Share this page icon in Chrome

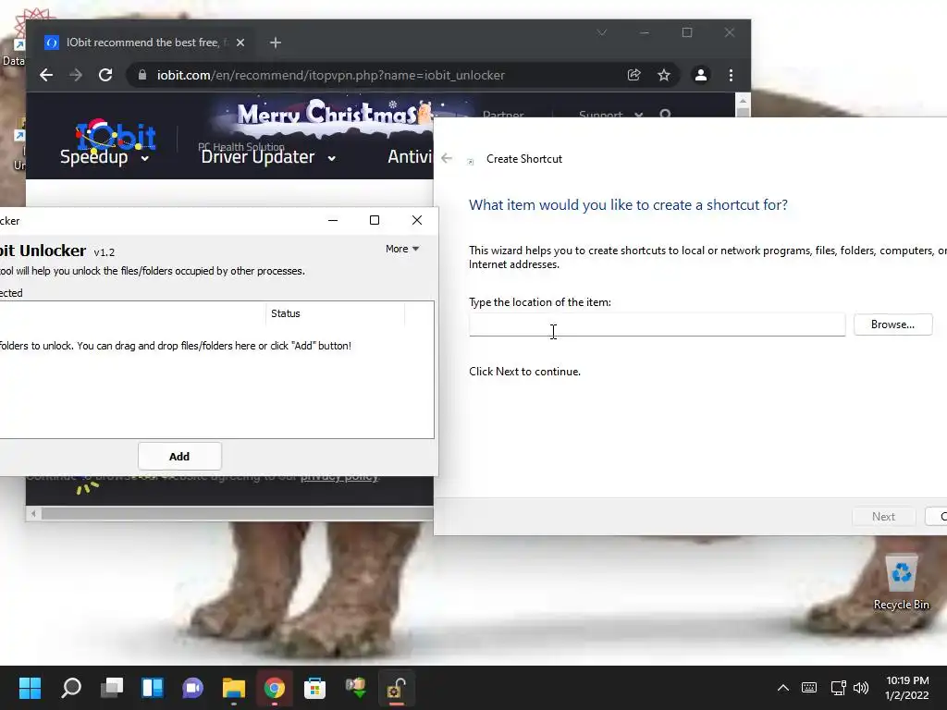click(633, 75)
